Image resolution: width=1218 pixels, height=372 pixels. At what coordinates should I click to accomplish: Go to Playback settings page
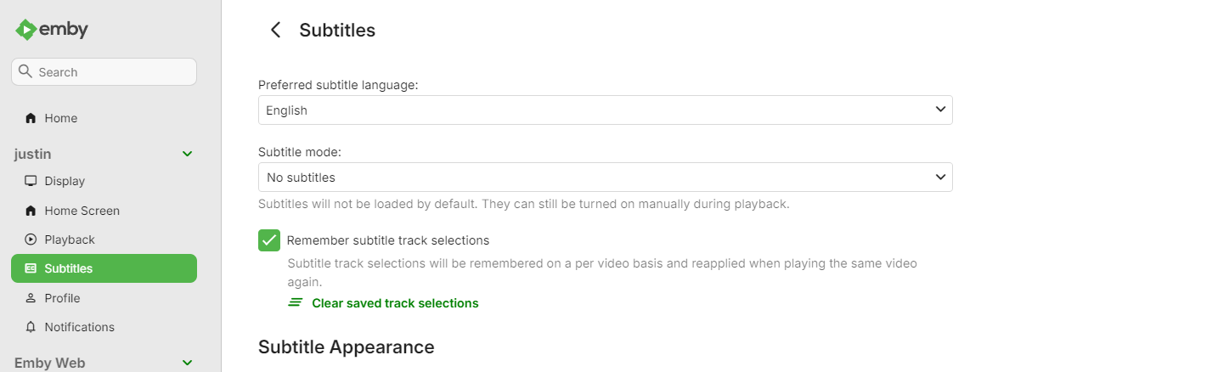click(x=70, y=240)
